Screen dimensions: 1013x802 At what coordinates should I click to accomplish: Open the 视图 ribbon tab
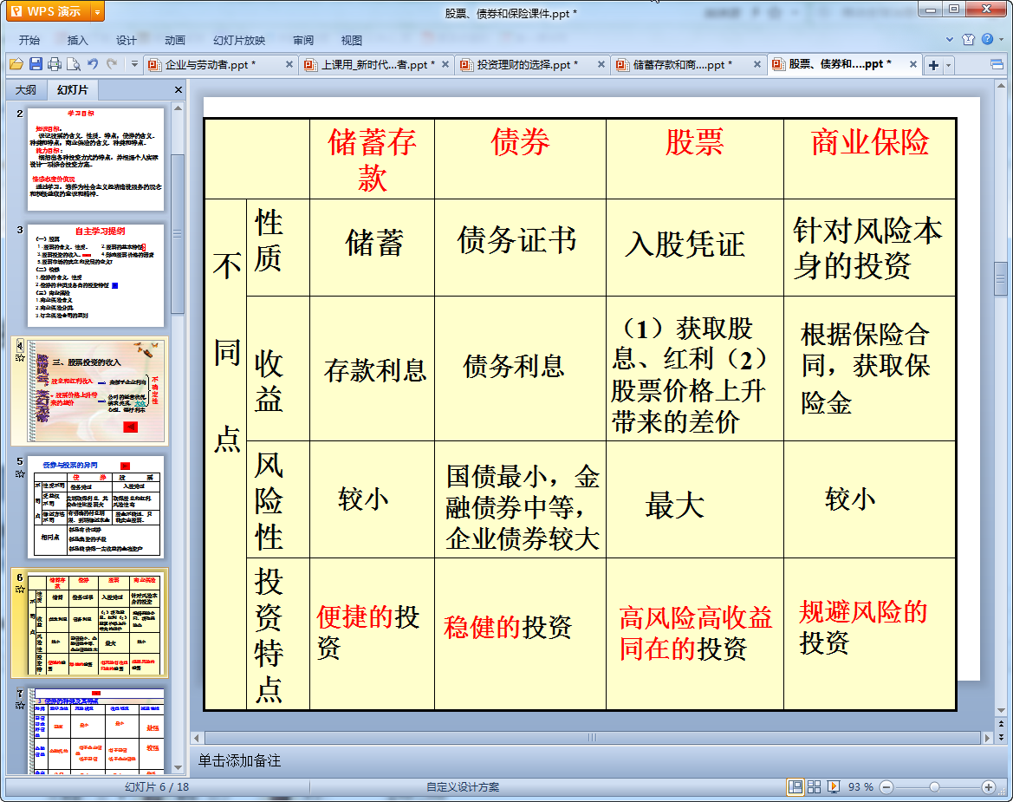click(352, 40)
